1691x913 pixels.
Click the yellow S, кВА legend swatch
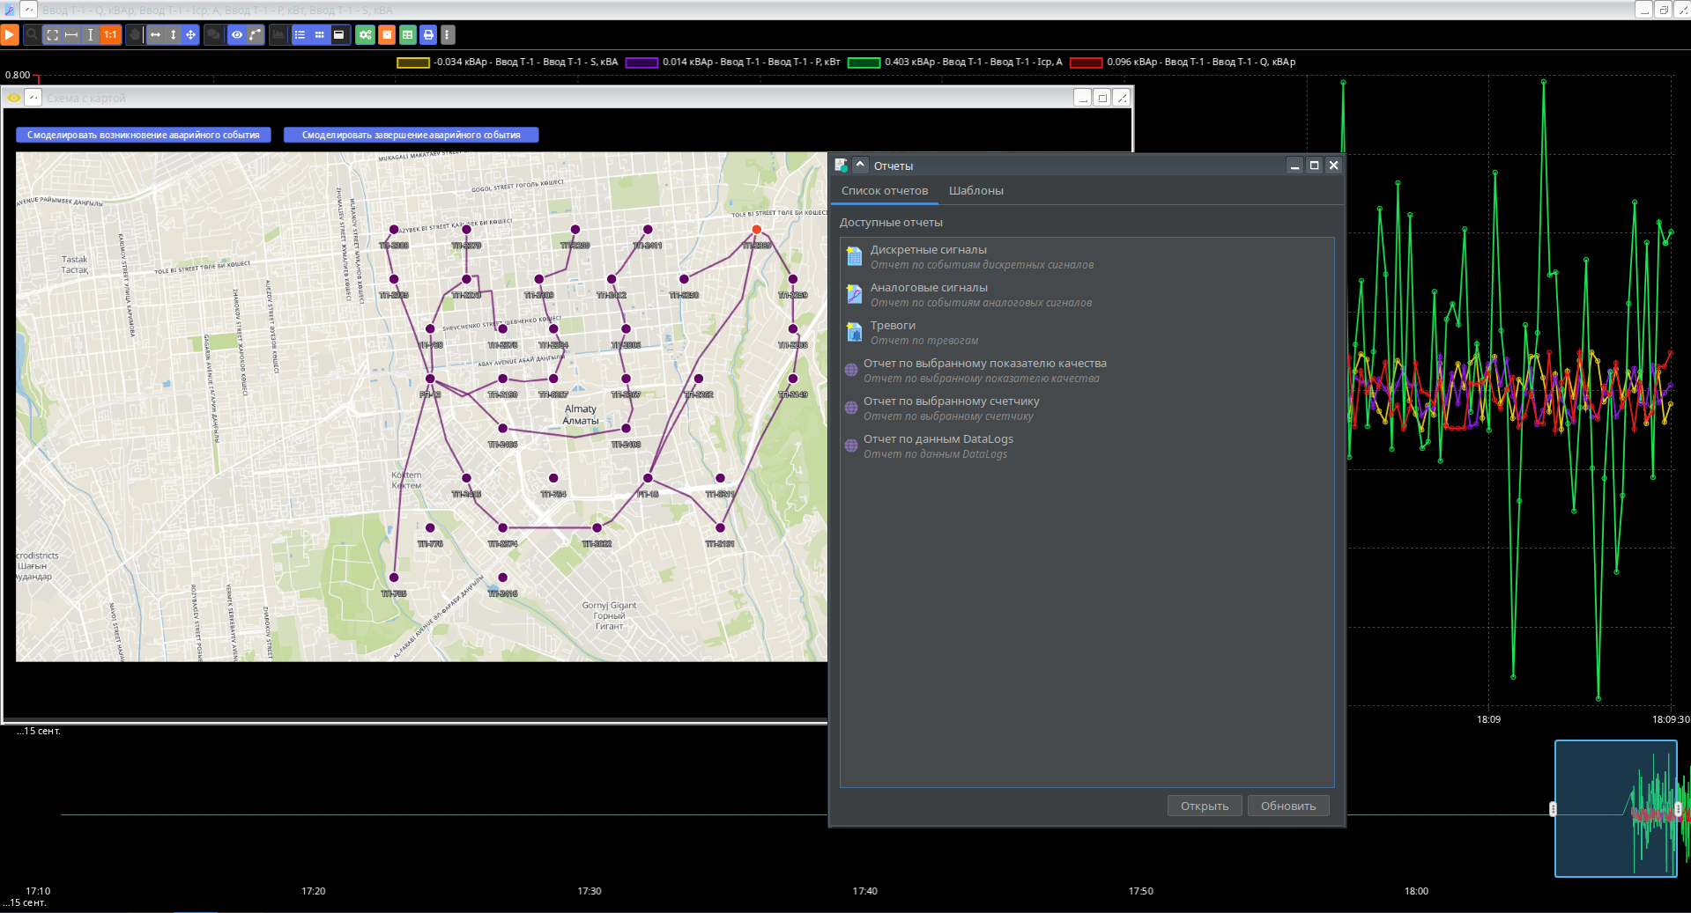pyautogui.click(x=413, y=63)
